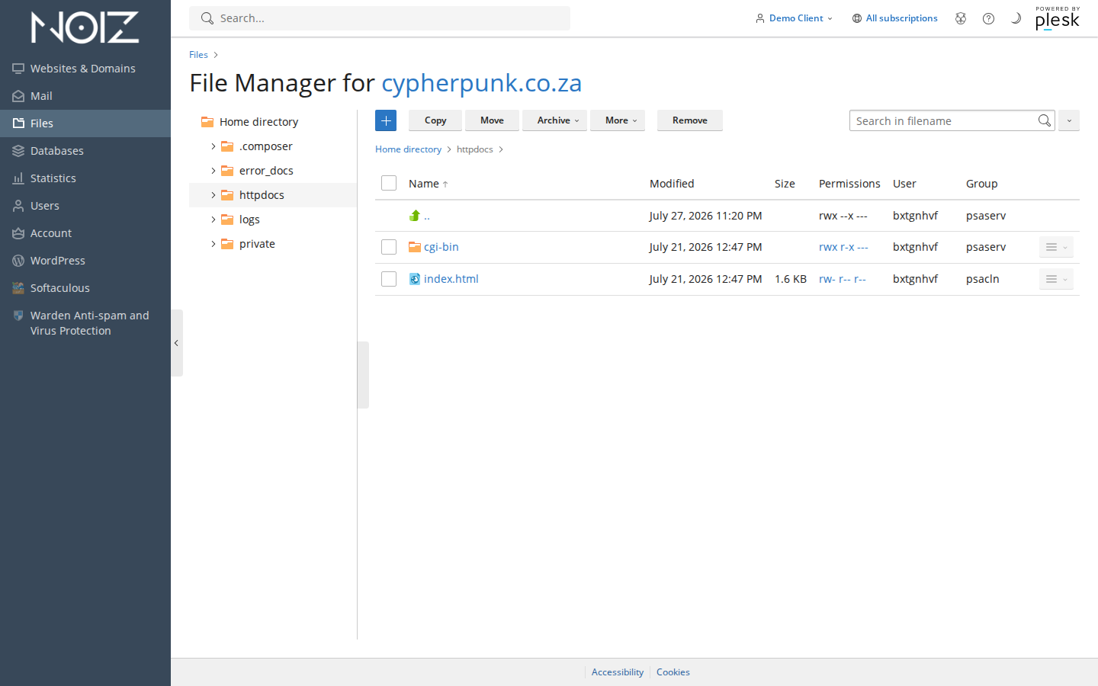Click the top search magnifier icon
Viewport: 1098px width, 686px height.
click(x=207, y=18)
